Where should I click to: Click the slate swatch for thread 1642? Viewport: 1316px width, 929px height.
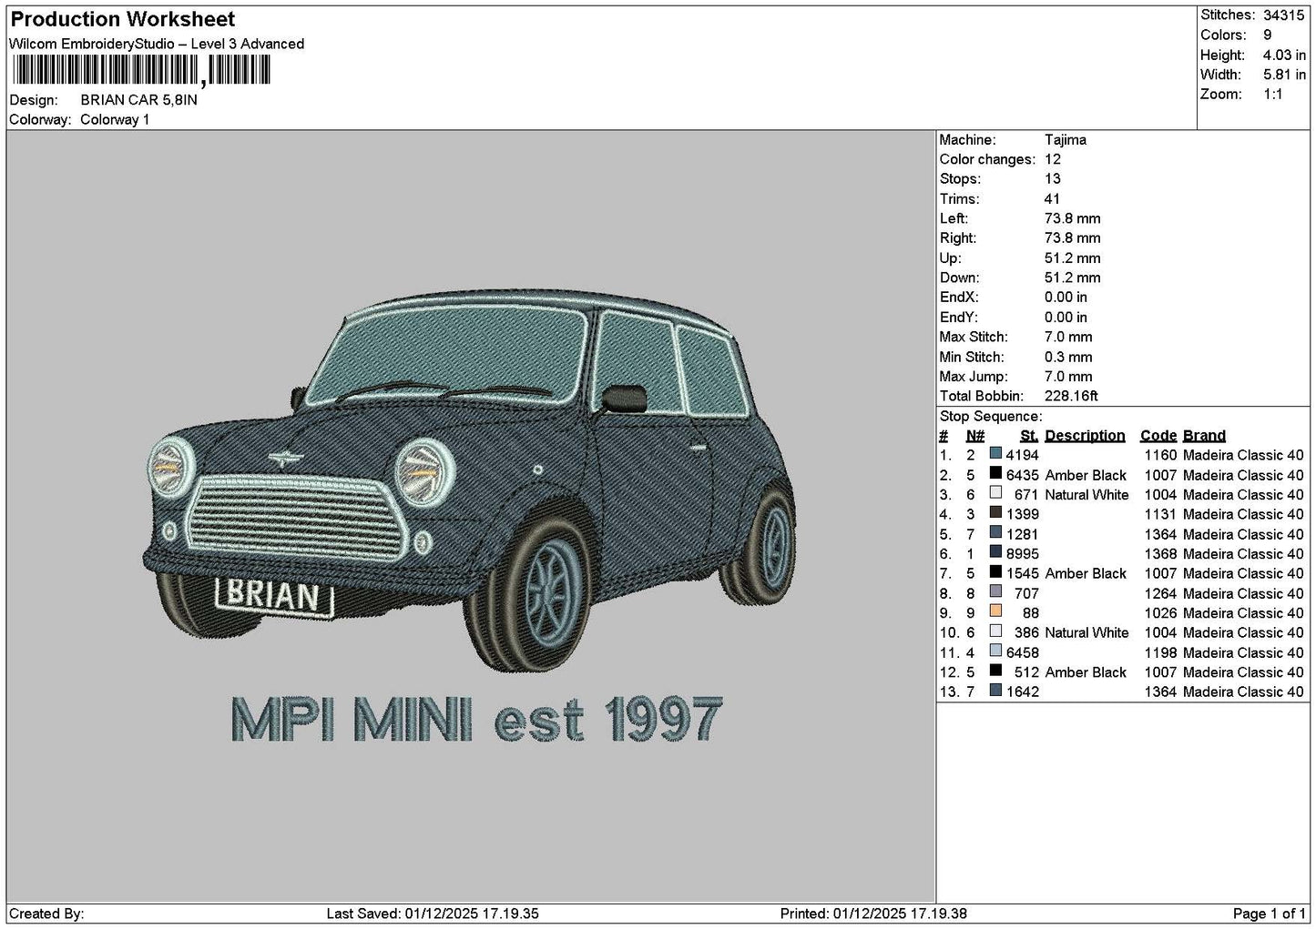point(995,691)
